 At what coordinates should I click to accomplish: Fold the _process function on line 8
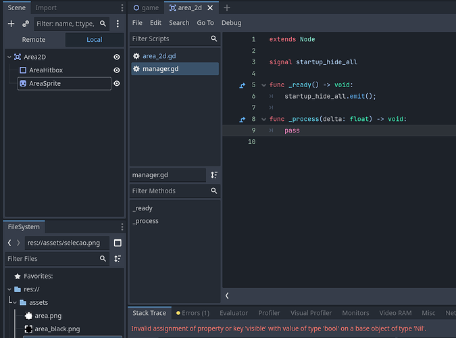pos(263,119)
